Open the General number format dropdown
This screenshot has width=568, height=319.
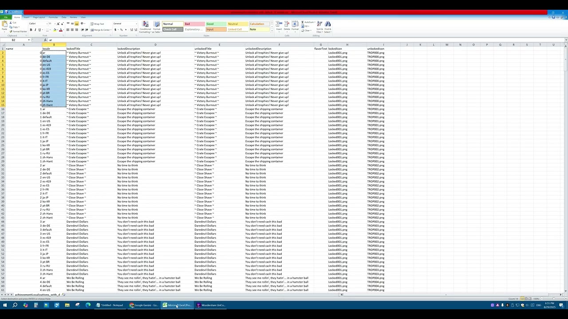136,24
